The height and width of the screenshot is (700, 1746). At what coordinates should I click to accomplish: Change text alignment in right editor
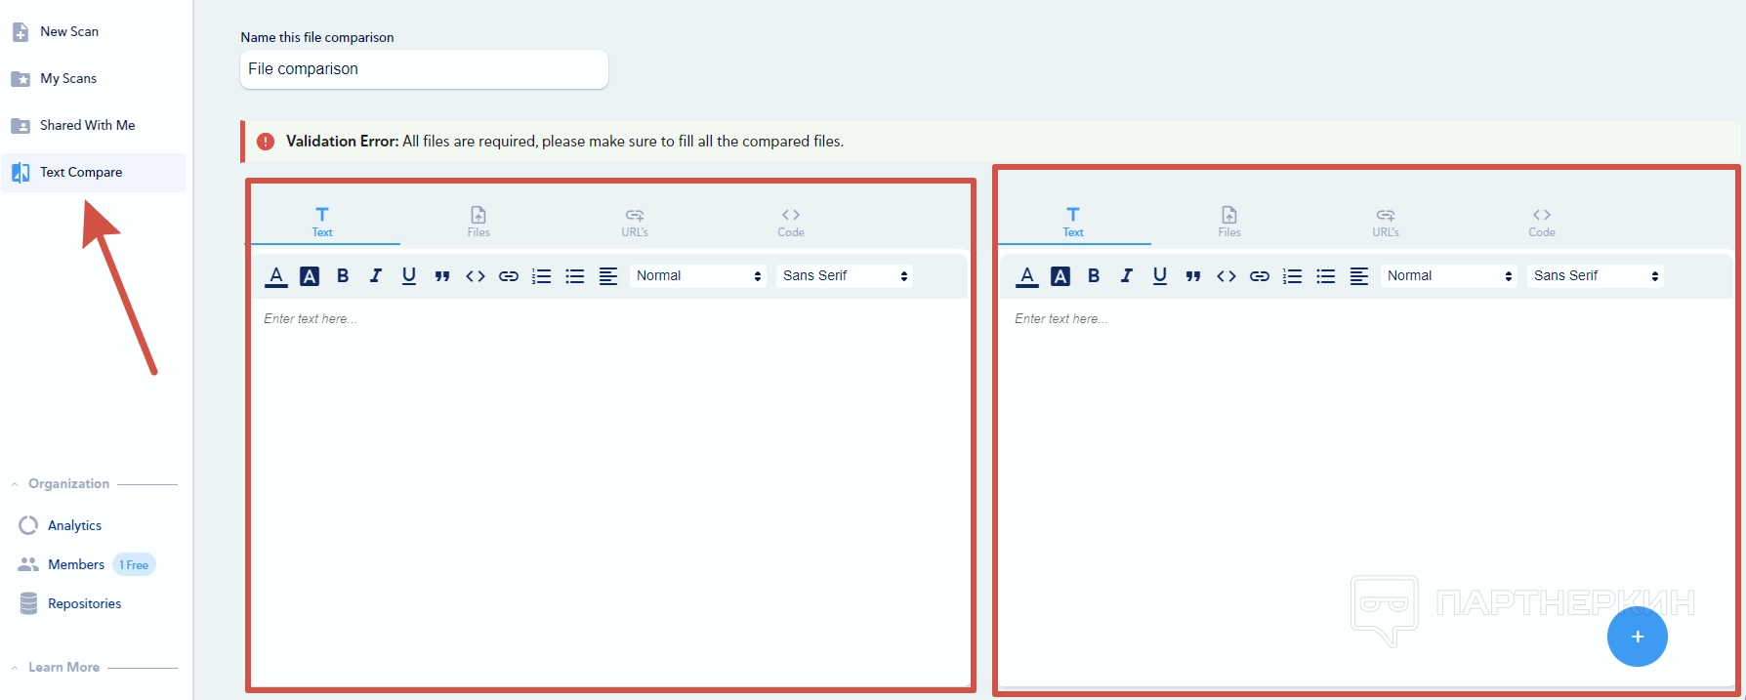1359,276
